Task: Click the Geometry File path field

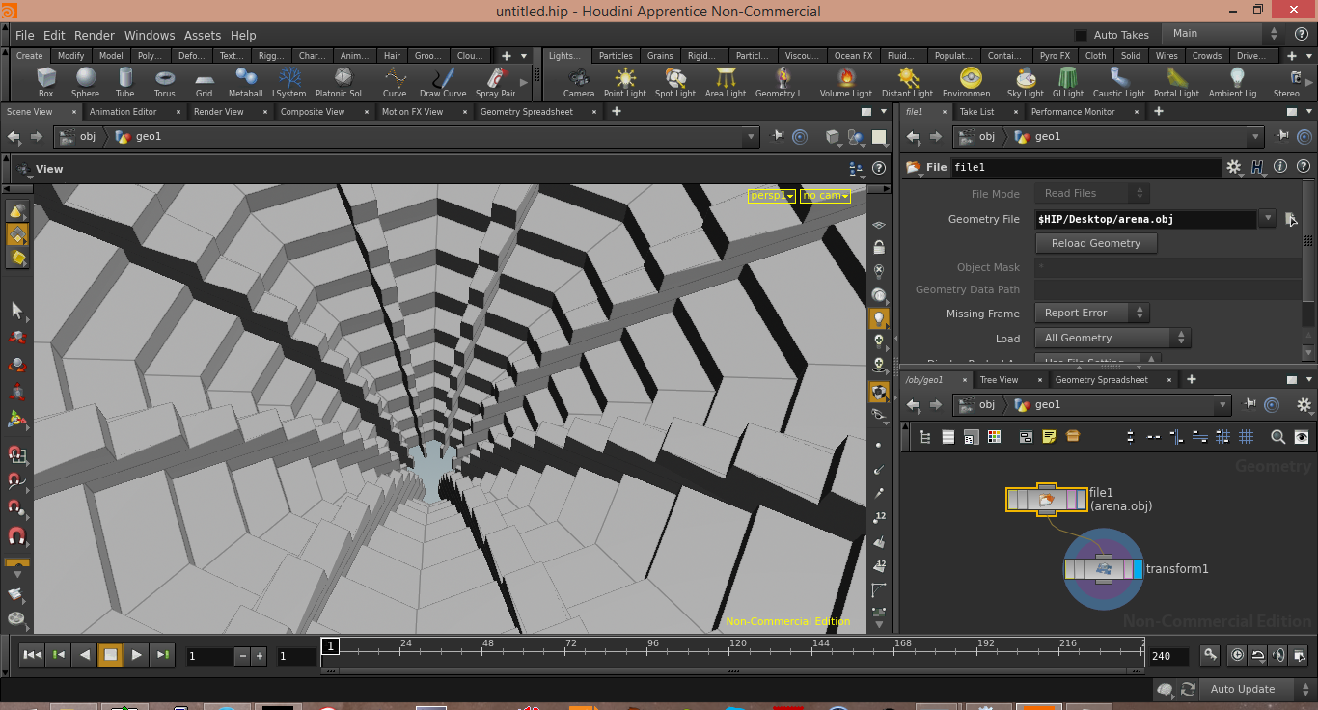Action: [x=1144, y=220]
